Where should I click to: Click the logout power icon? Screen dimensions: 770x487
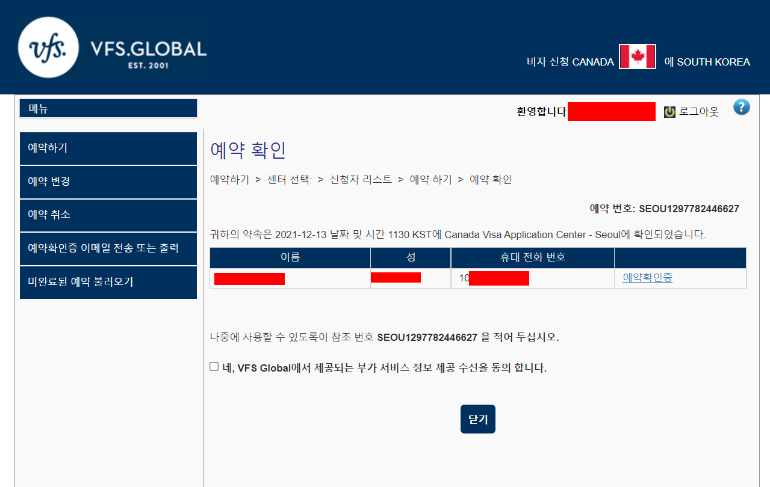coord(669,112)
